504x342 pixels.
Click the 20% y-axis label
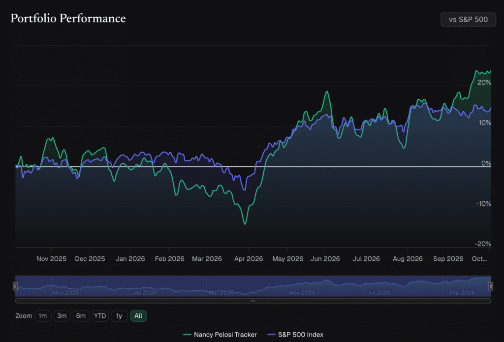(x=484, y=83)
